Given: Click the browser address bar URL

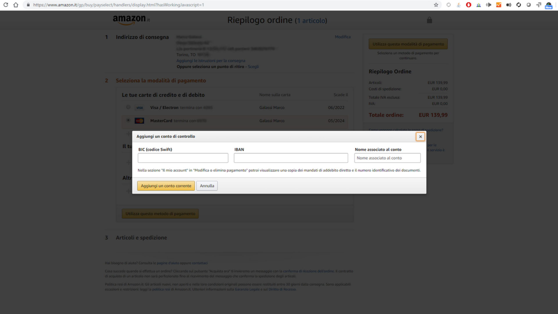Looking at the screenshot, I should pyautogui.click(x=119, y=5).
